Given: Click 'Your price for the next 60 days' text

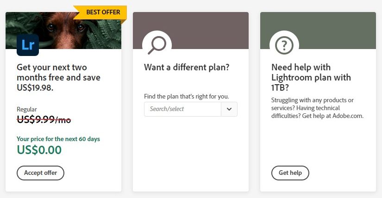Looking at the screenshot, I should tap(58, 139).
